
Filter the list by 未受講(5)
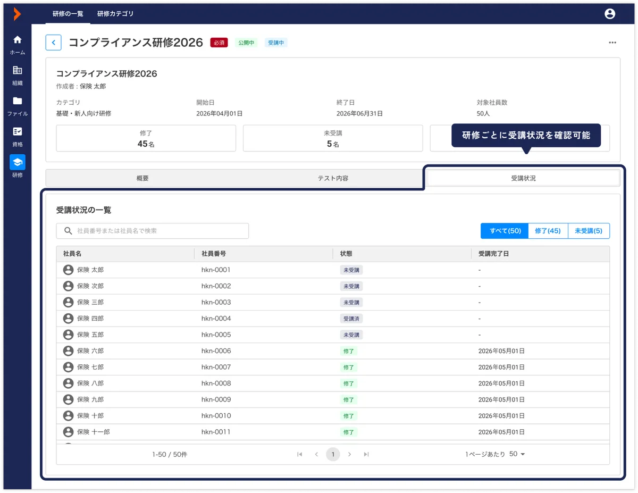pyautogui.click(x=589, y=231)
